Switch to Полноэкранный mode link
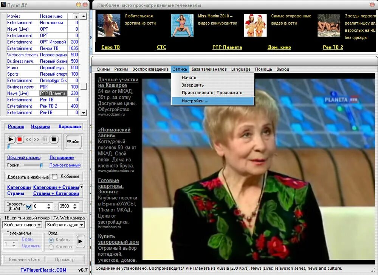 coord(65,165)
